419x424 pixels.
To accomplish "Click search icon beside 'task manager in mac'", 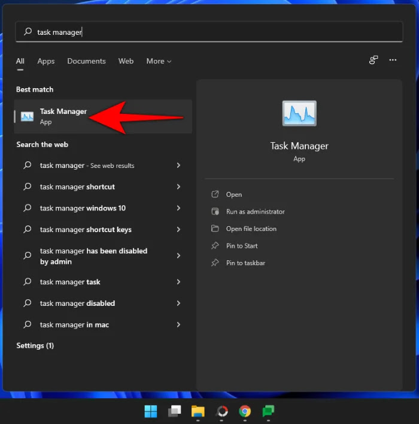I will 28,324.
